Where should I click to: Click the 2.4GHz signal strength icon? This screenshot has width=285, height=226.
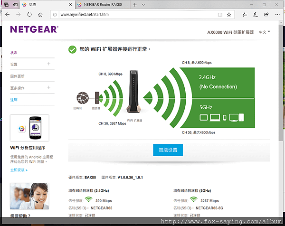pos(88,199)
